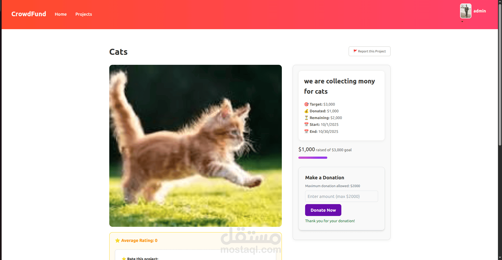Click the admin profile avatar picture

click(466, 11)
